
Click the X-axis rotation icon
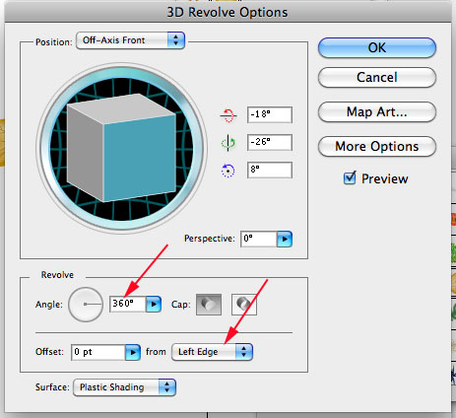point(228,115)
